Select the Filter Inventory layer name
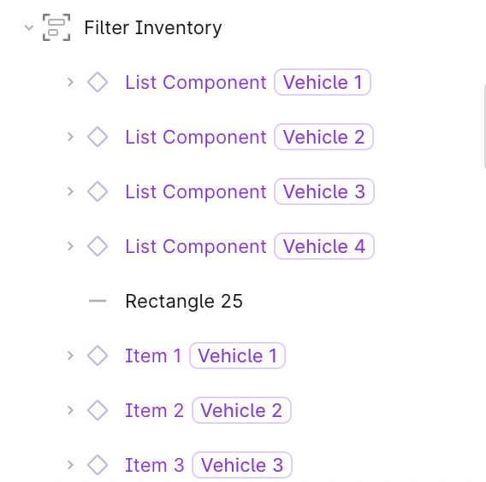This screenshot has width=486, height=482. [x=153, y=28]
